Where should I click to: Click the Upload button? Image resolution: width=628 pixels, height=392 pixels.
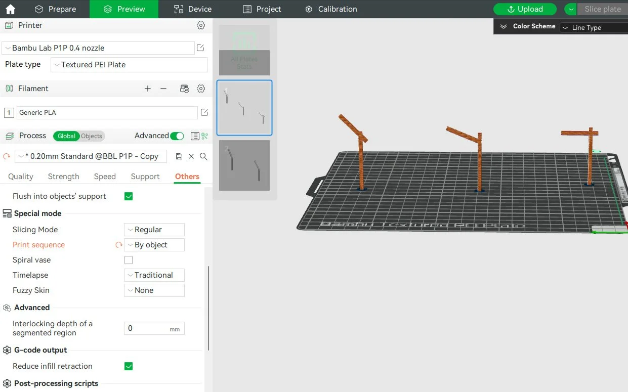[525, 9]
